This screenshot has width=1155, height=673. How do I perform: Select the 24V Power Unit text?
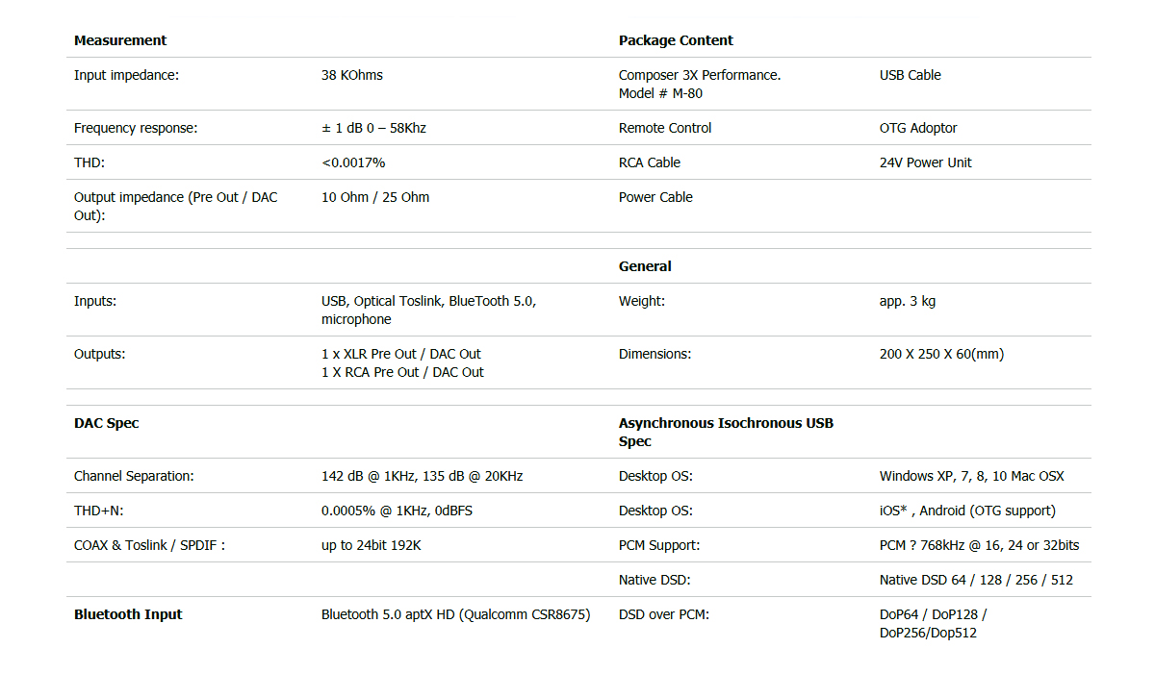[x=926, y=162]
